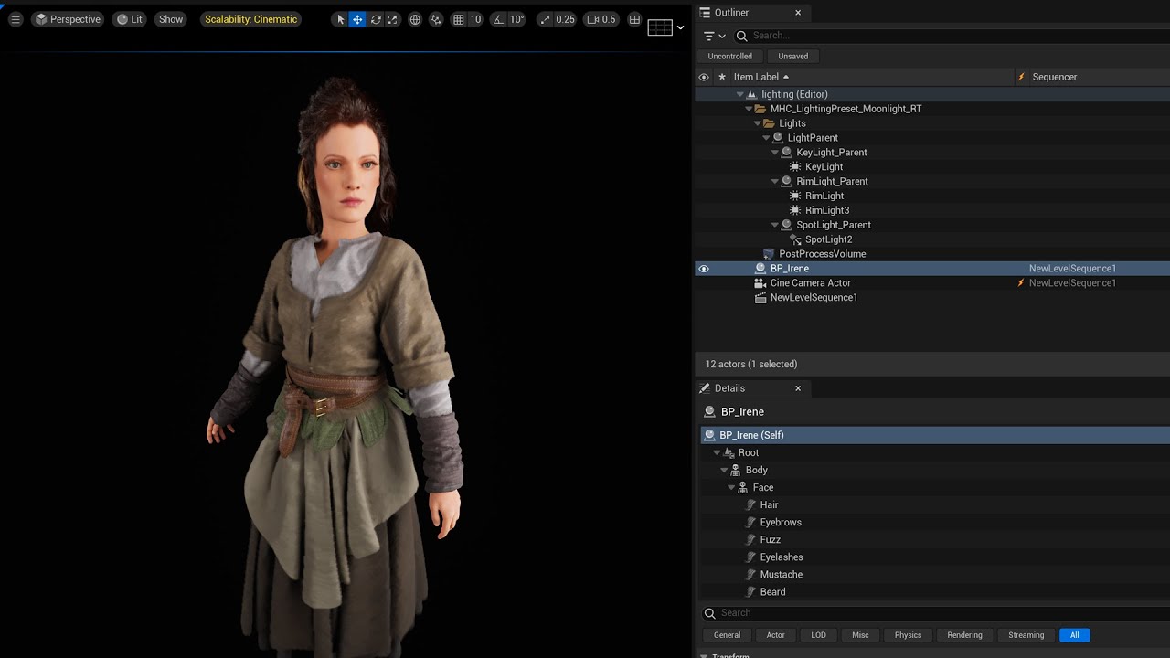The image size is (1170, 658).
Task: Close the Outliner panel tab
Action: click(x=798, y=13)
